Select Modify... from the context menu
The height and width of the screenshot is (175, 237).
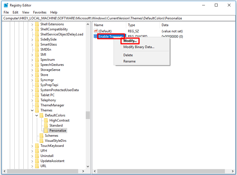(130, 41)
